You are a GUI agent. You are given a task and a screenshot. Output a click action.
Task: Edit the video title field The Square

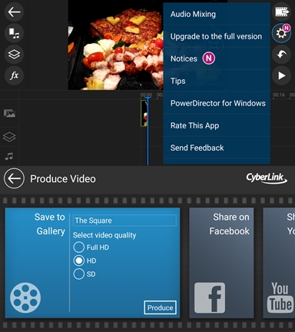click(124, 221)
